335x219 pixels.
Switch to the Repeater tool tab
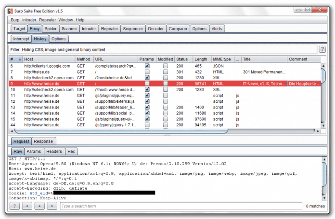point(110,29)
